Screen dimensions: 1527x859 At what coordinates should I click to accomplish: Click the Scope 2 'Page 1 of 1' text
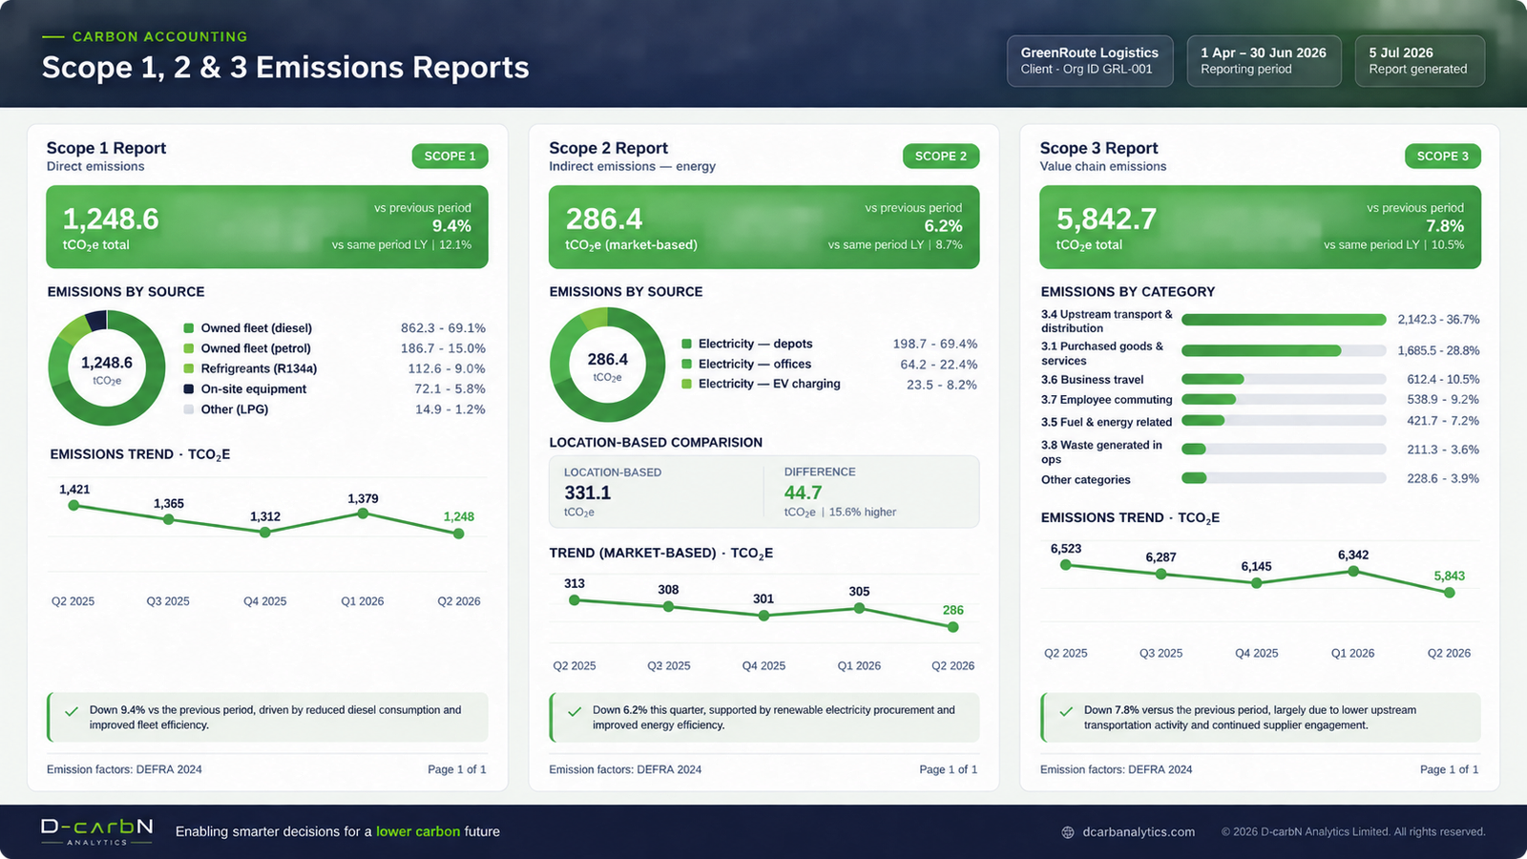949,769
